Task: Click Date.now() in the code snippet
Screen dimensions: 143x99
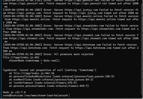Action: 52,60
